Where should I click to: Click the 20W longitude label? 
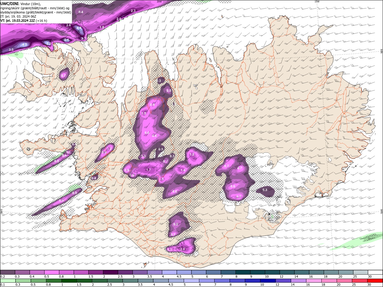tap(159, 1)
